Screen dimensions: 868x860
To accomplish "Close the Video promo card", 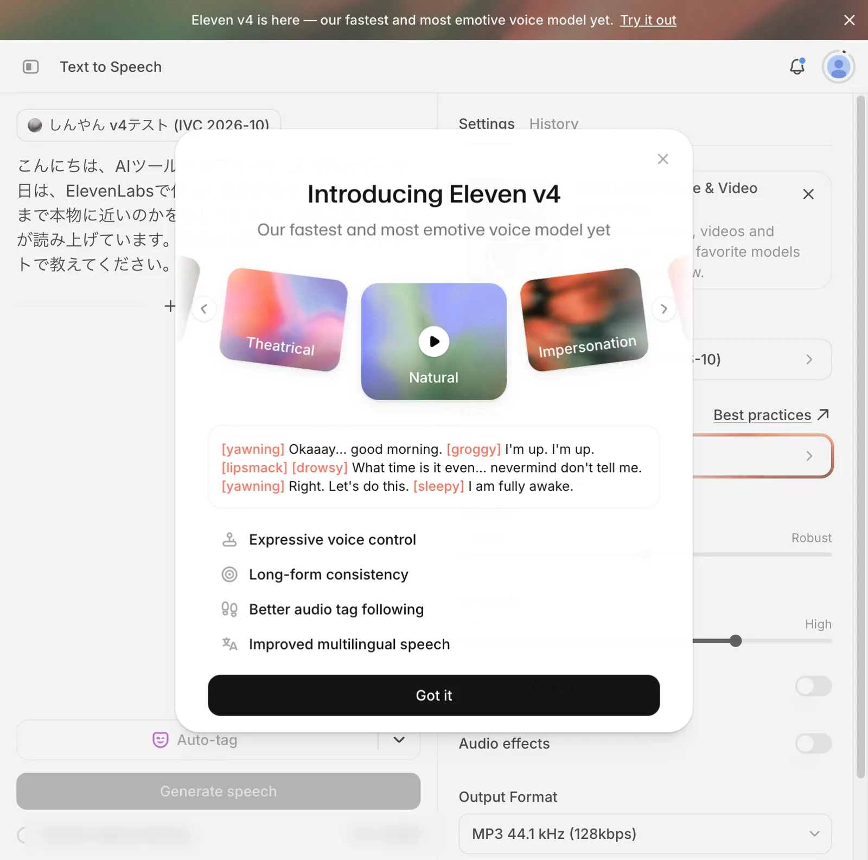I will [x=808, y=194].
